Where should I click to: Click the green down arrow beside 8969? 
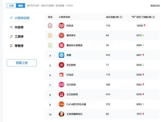(143, 45)
